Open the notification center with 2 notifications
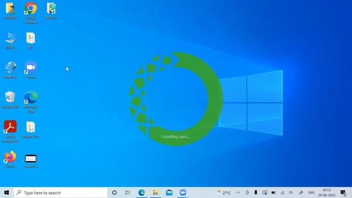 click(343, 193)
